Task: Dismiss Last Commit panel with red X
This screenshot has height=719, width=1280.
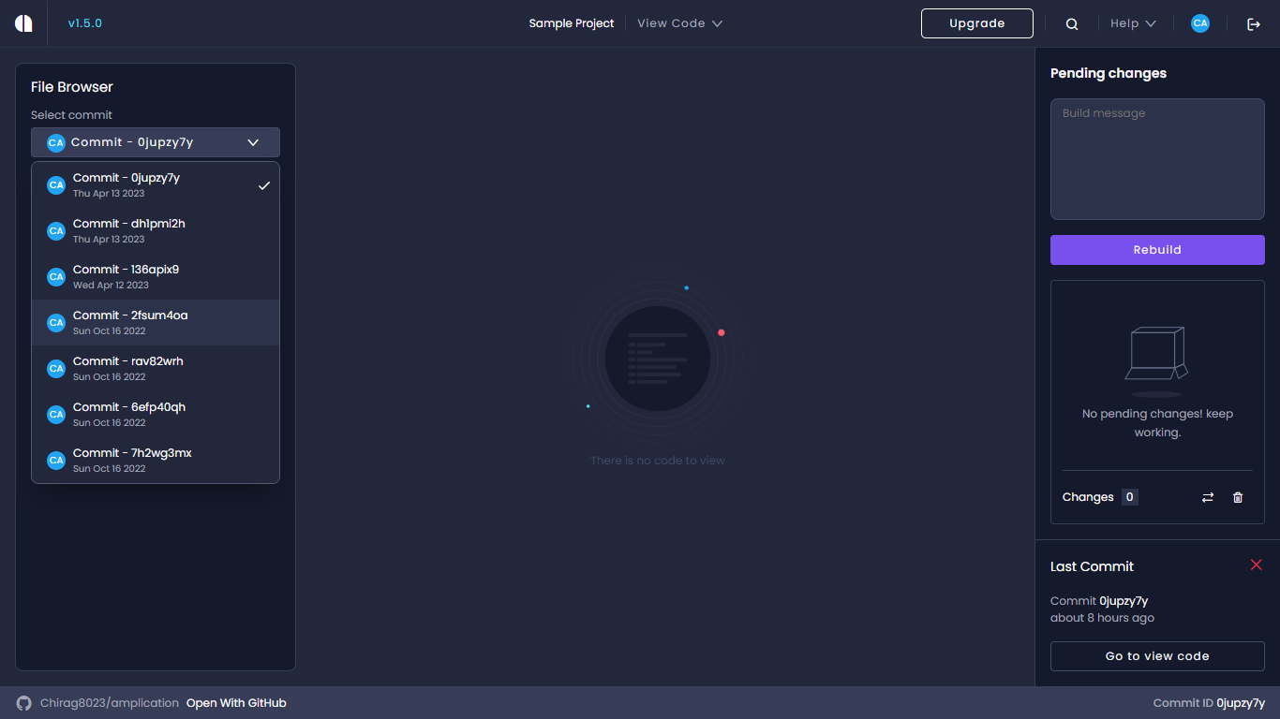Action: [x=1256, y=565]
